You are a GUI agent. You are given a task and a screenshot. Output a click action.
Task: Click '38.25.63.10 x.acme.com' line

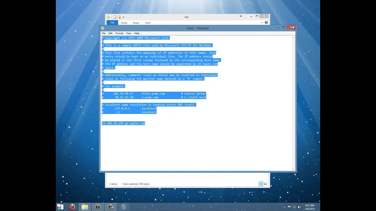154,97
